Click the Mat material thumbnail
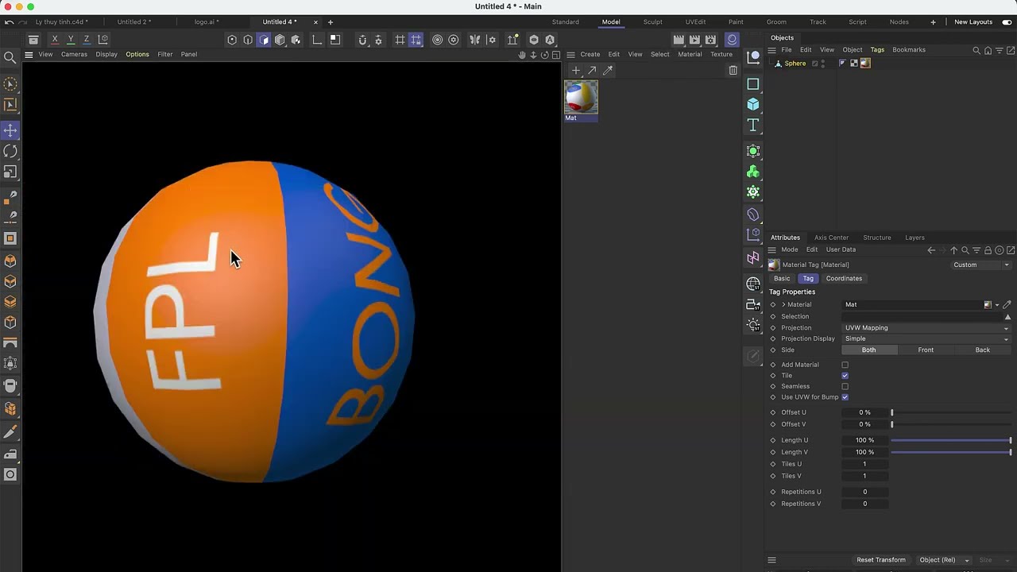 581,97
